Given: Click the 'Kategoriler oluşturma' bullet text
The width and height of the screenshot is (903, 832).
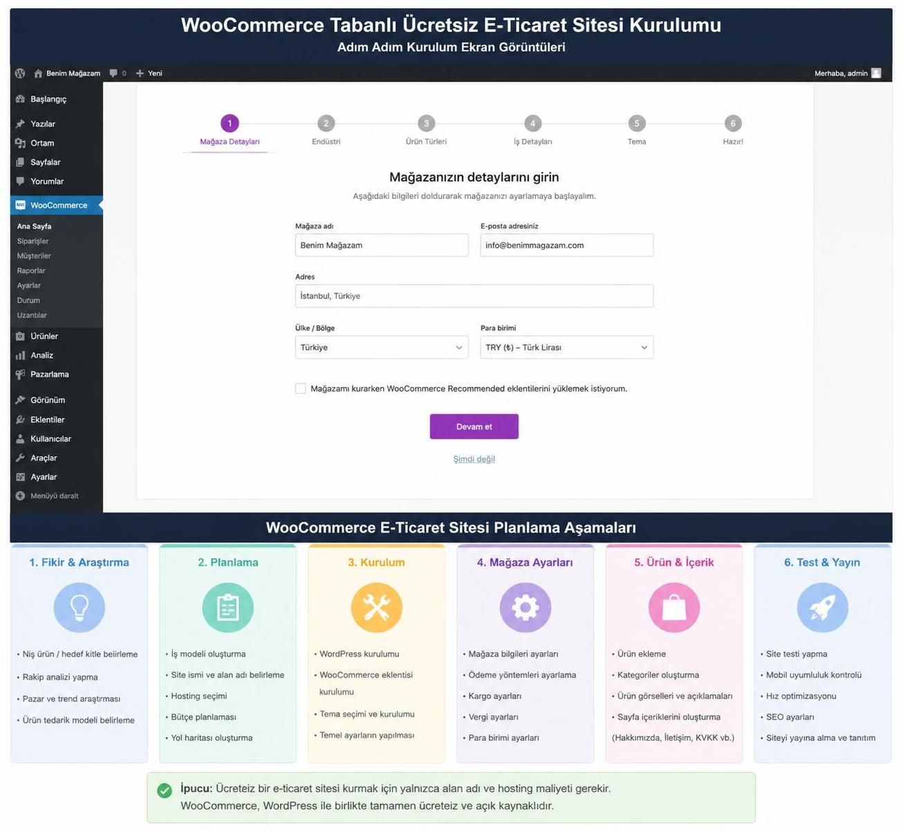Looking at the screenshot, I should (x=658, y=675).
